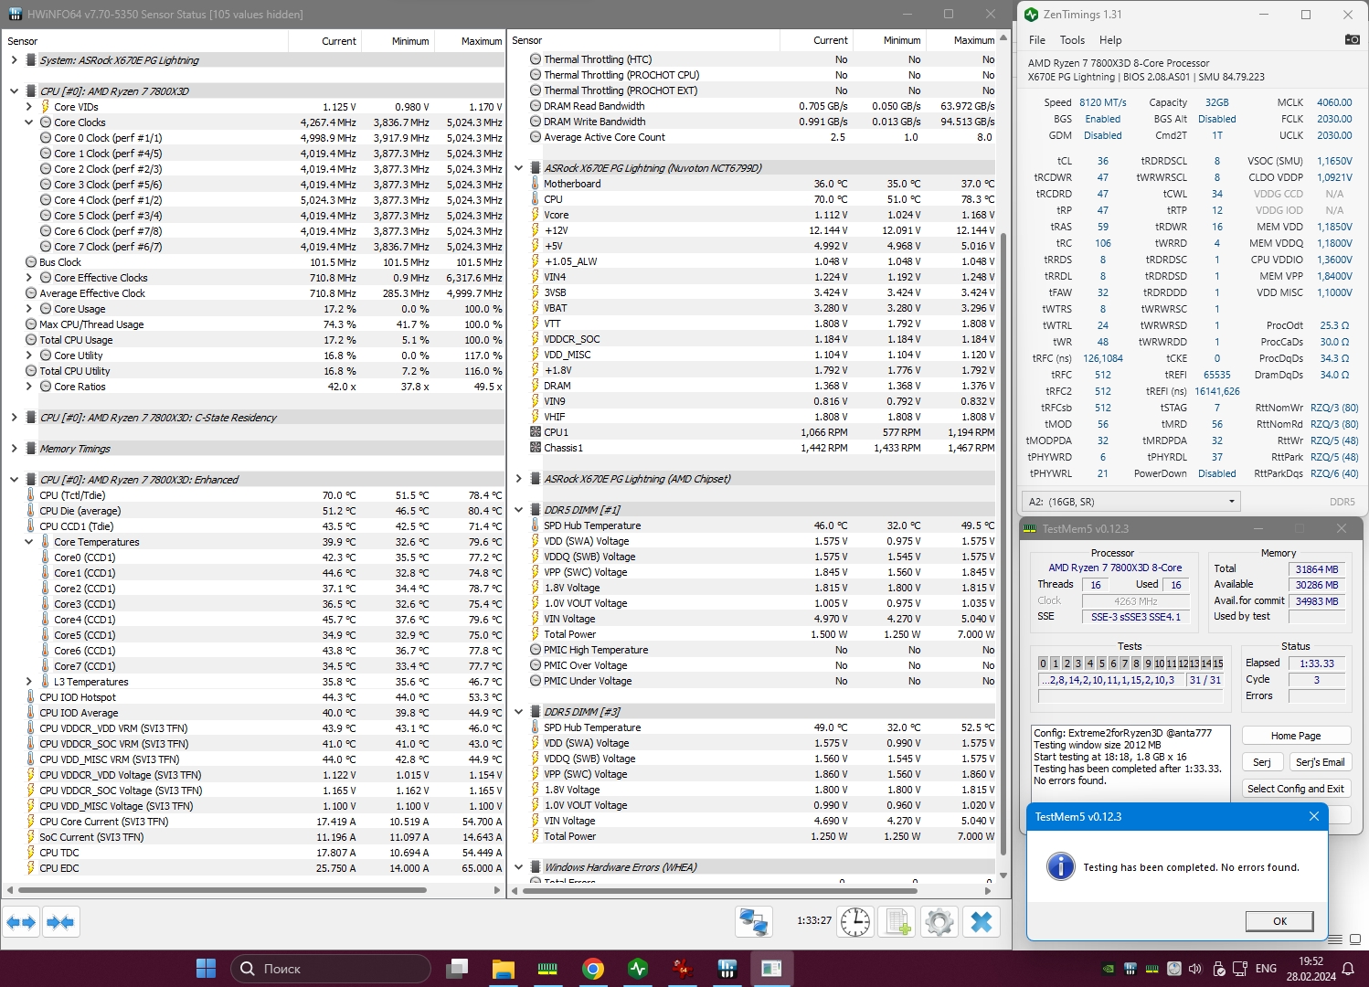Click the Serj's Email button

point(1320,762)
